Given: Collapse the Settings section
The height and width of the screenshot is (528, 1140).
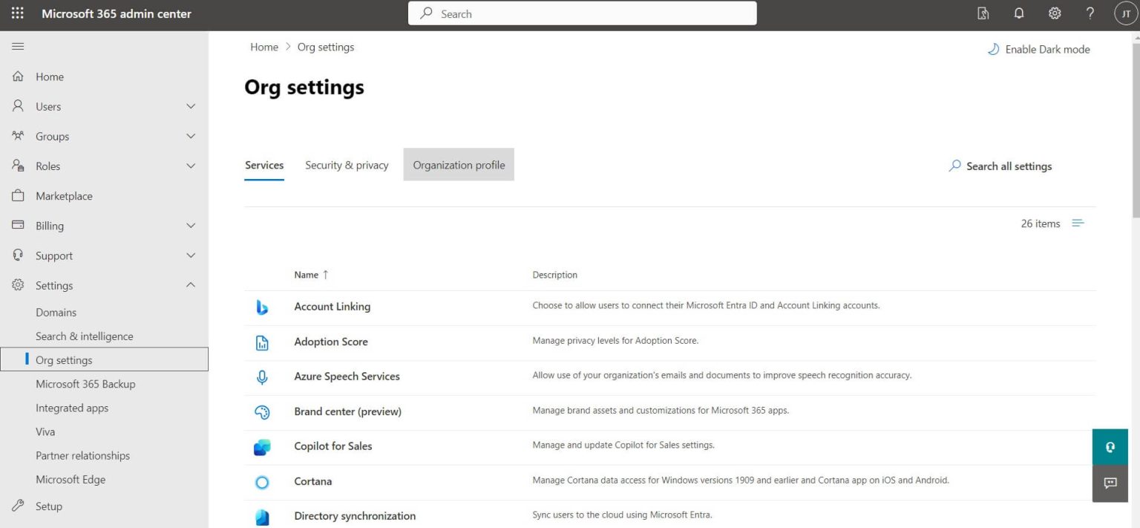Looking at the screenshot, I should [x=190, y=284].
